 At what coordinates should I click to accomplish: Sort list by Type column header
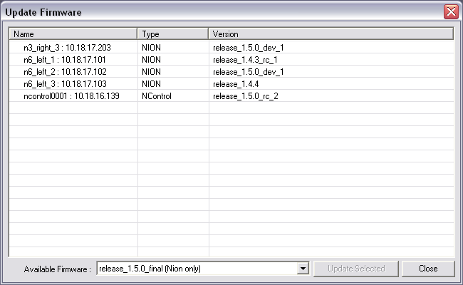(x=172, y=33)
